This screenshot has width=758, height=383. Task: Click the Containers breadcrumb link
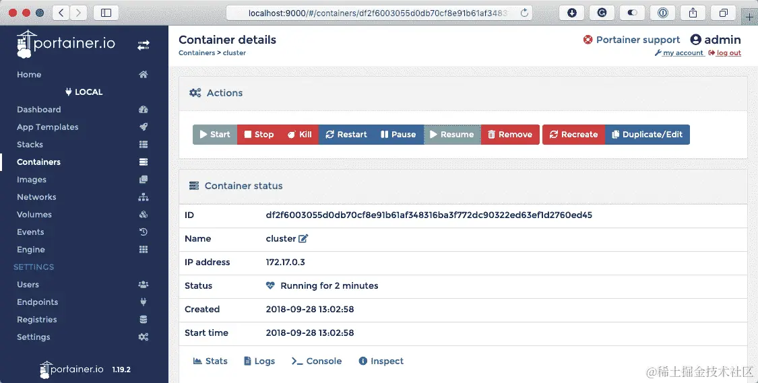[197, 53]
